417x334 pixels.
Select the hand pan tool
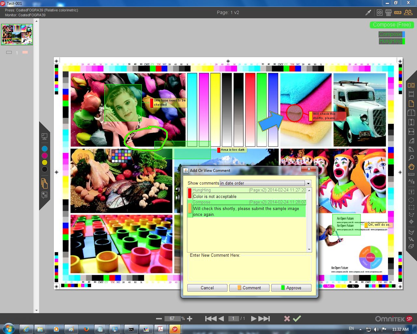(x=411, y=167)
